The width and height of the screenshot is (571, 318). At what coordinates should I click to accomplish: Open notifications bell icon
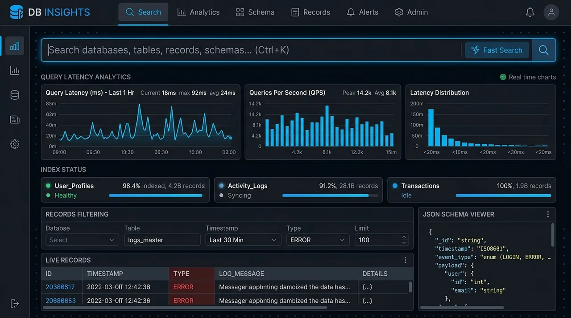coord(530,12)
